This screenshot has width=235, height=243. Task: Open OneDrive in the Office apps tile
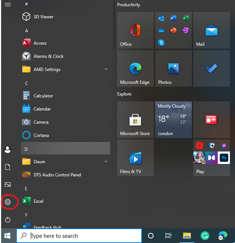click(x=161, y=30)
